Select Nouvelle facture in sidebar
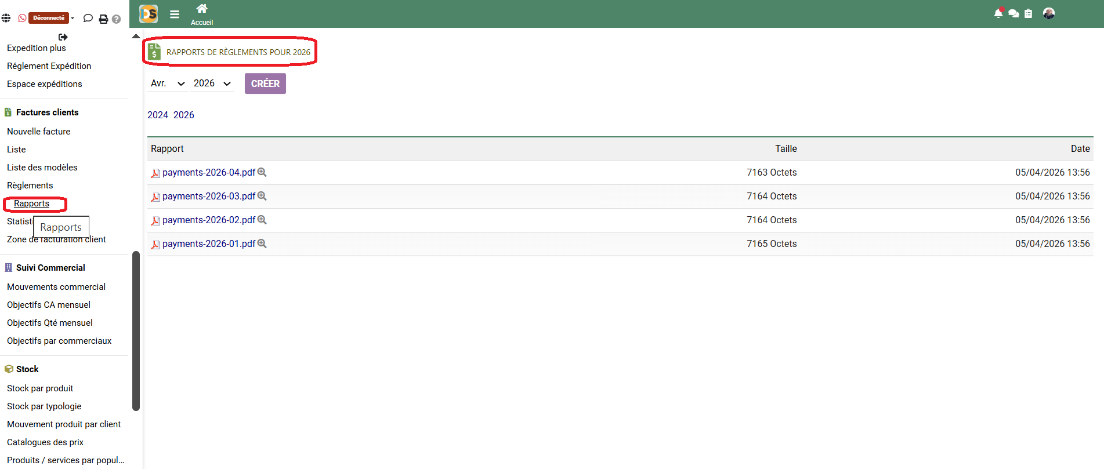 click(x=39, y=132)
